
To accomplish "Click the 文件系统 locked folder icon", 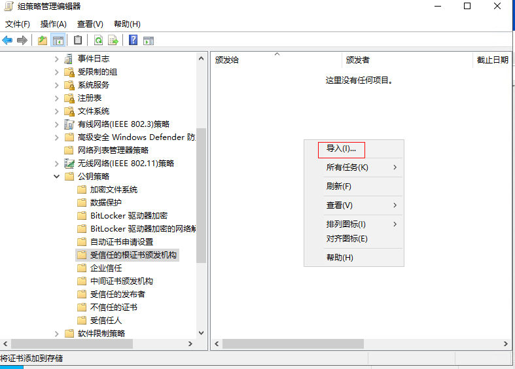I will click(x=69, y=111).
